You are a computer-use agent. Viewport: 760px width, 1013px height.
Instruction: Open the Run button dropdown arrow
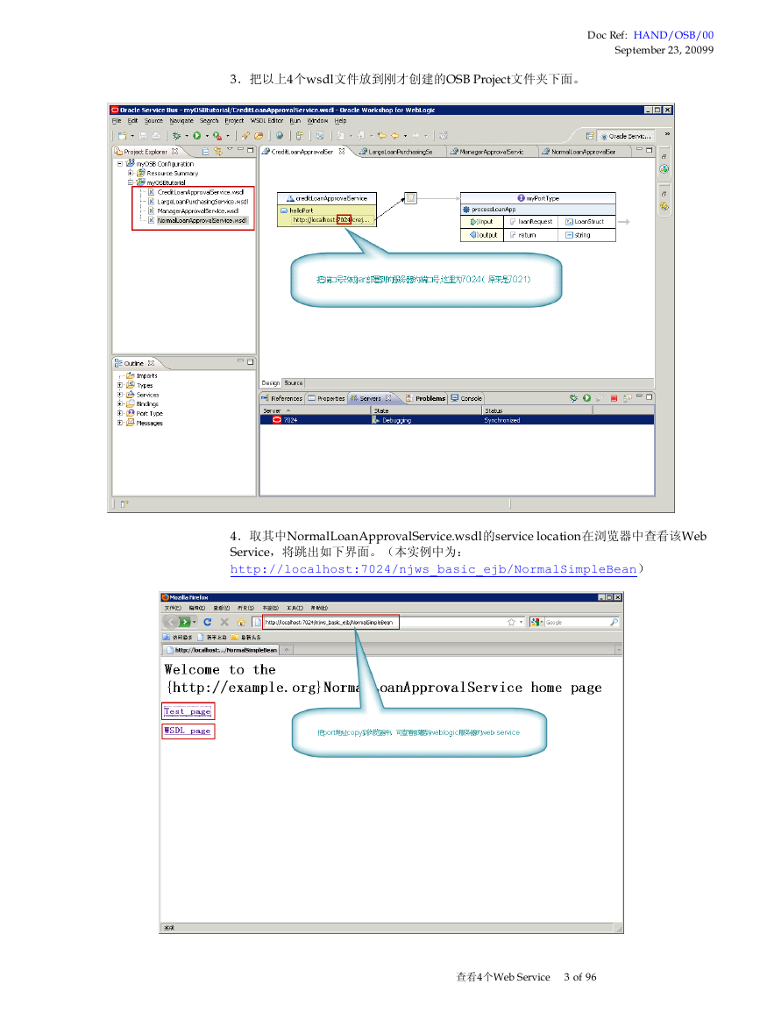pos(207,136)
